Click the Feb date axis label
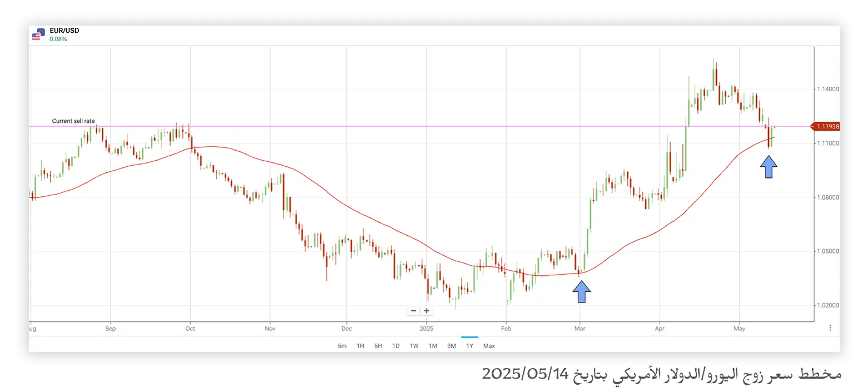 click(x=506, y=329)
